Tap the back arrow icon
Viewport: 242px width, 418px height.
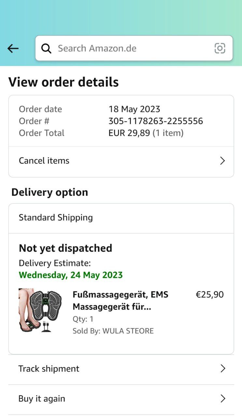click(13, 49)
